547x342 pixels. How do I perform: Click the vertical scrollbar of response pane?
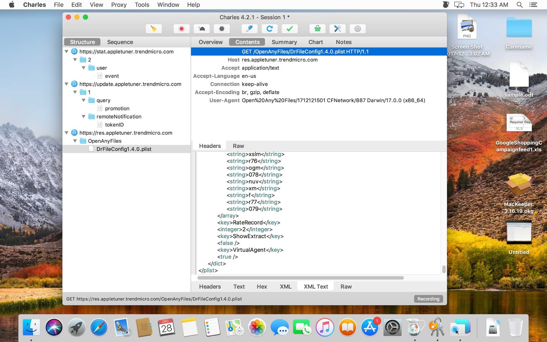pyautogui.click(x=444, y=269)
